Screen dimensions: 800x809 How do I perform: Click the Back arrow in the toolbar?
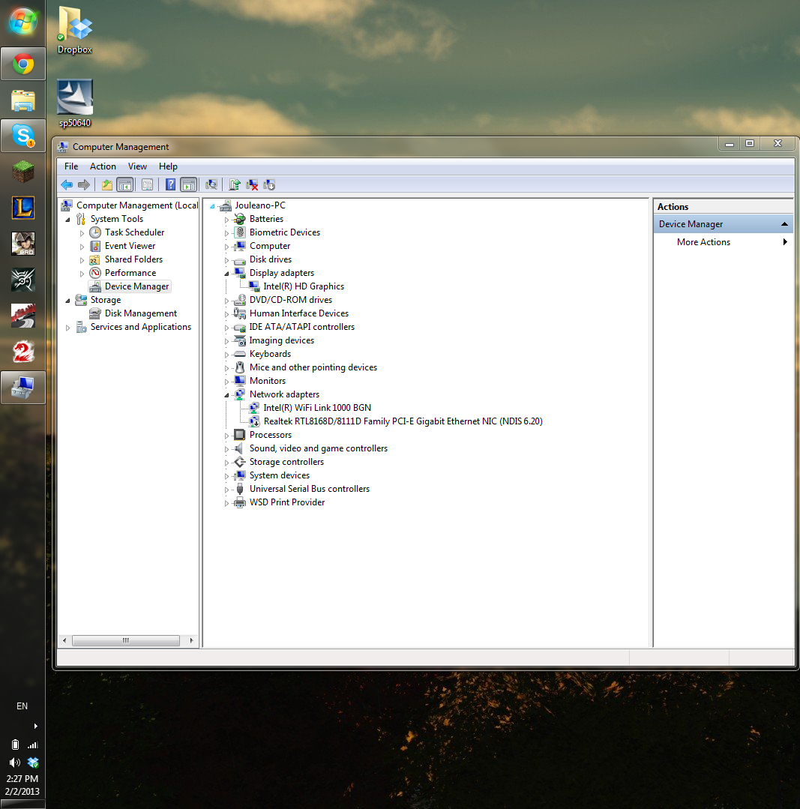coord(67,184)
